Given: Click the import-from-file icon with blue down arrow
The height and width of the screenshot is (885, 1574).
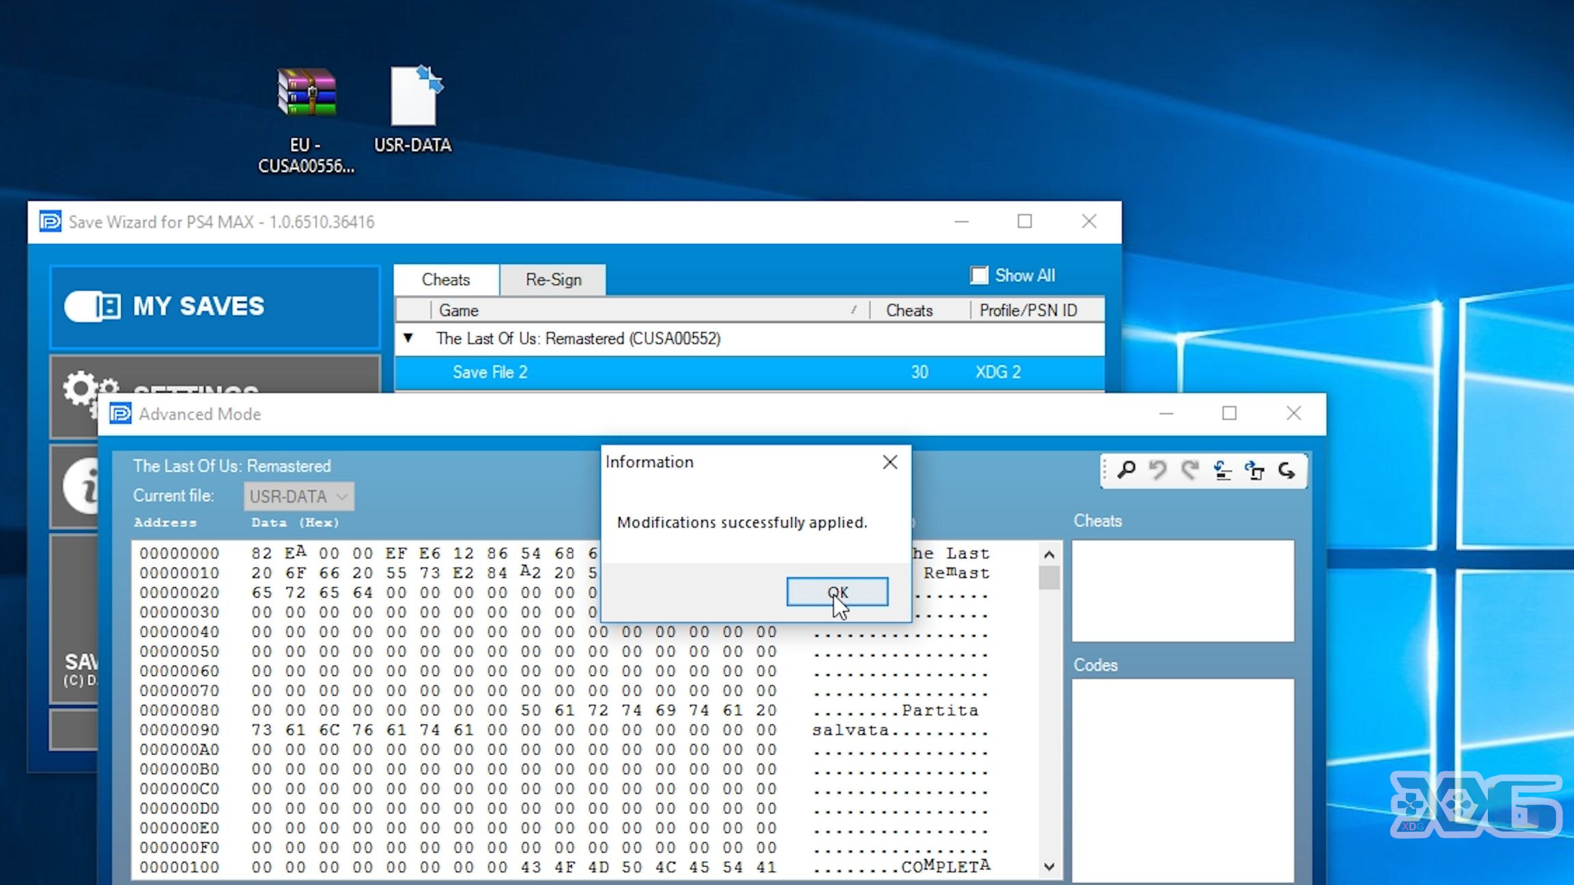Looking at the screenshot, I should [1222, 470].
